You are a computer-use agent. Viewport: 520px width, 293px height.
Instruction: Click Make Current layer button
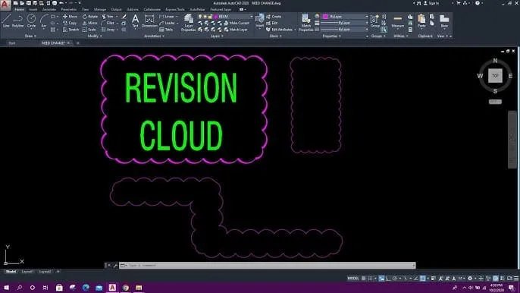(237, 23)
